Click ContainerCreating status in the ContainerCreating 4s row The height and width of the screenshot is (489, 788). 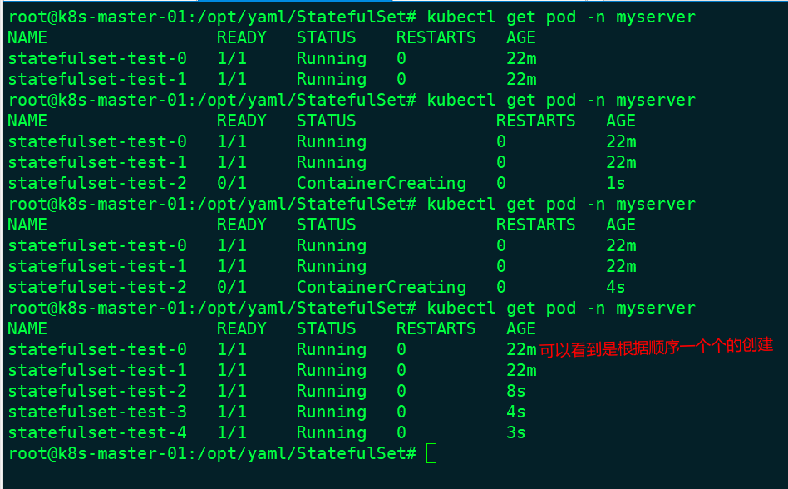pyautogui.click(x=381, y=287)
